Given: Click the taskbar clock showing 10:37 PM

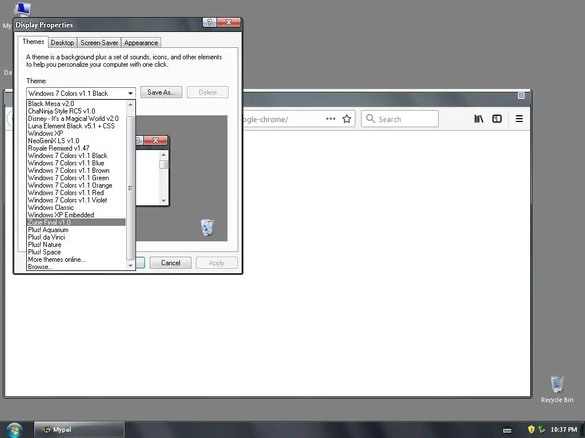Looking at the screenshot, I should [564, 429].
